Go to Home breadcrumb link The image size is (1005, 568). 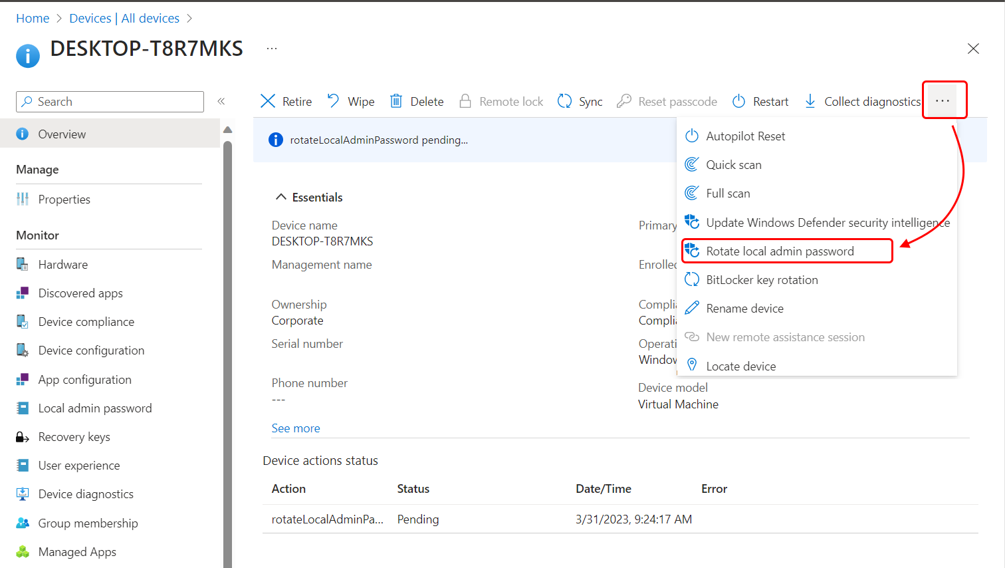pyautogui.click(x=33, y=18)
